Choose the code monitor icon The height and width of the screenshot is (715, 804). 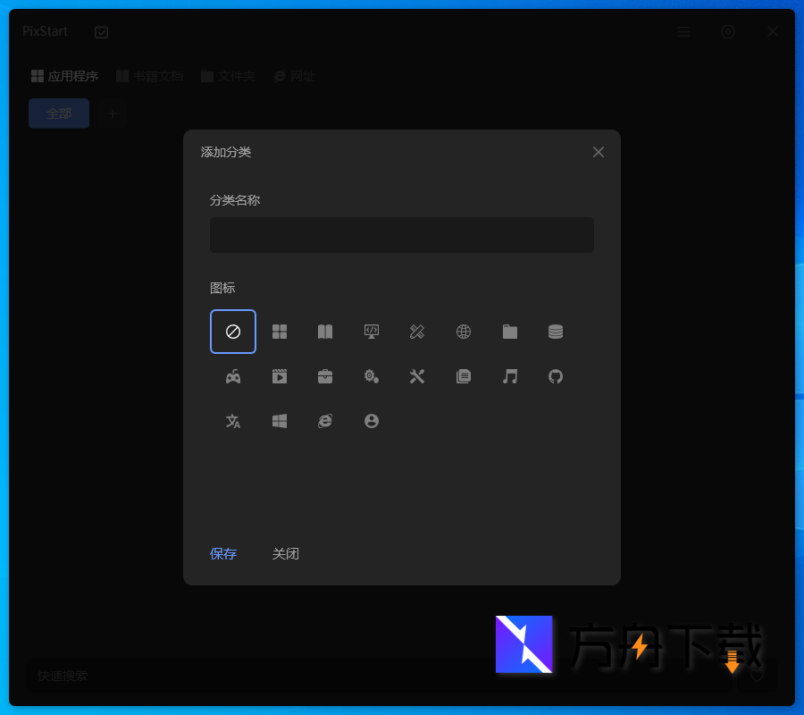371,331
